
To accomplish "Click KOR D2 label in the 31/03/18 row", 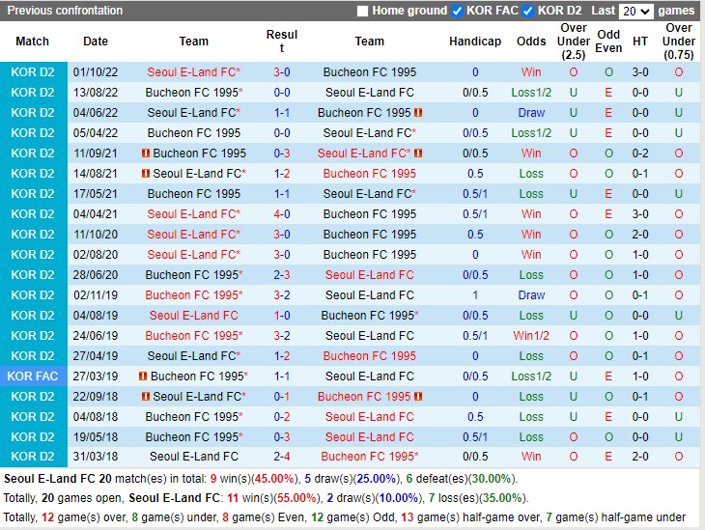I will [x=33, y=457].
